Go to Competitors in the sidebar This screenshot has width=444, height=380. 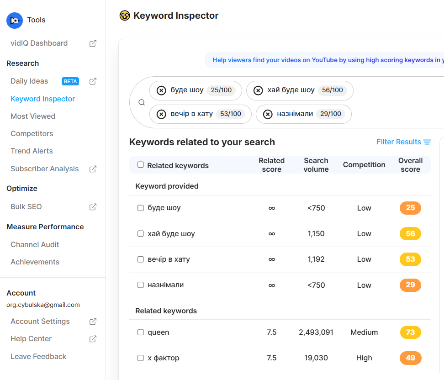click(32, 134)
